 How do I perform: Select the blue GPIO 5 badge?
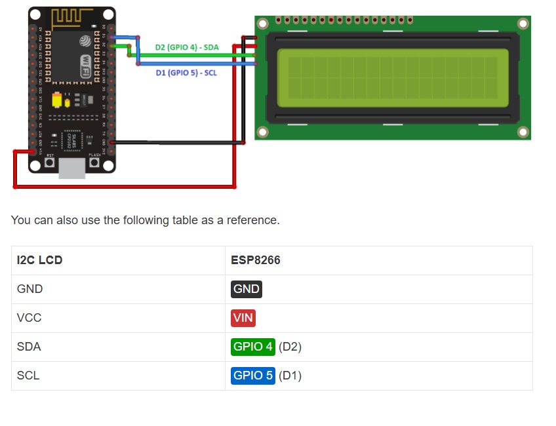(x=252, y=376)
